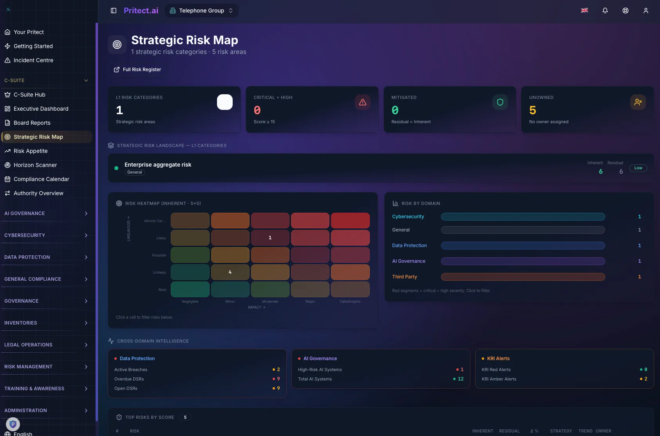Filter risks by Cybersecurity domain bar

pos(523,217)
